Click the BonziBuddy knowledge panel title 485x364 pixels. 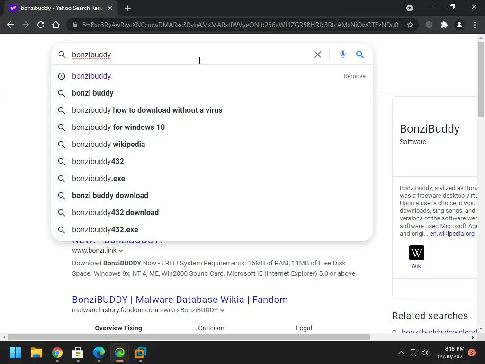point(430,129)
